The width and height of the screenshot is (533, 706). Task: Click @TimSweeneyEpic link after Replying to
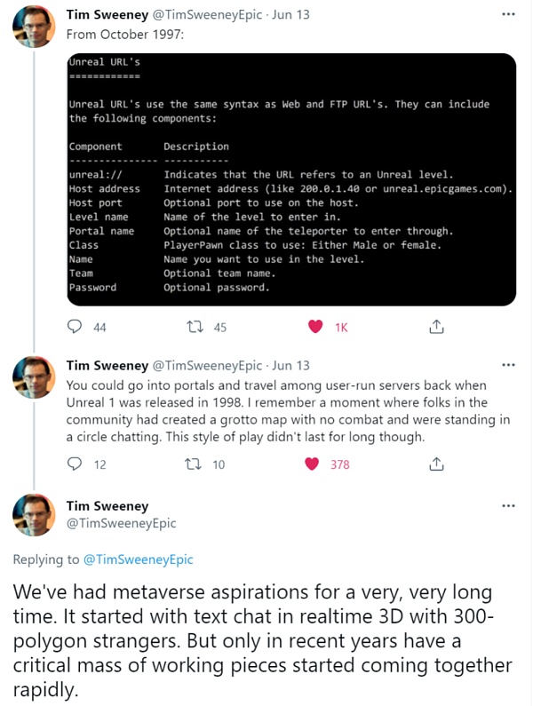point(138,559)
